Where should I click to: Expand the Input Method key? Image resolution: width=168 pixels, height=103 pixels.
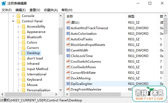[18, 69]
